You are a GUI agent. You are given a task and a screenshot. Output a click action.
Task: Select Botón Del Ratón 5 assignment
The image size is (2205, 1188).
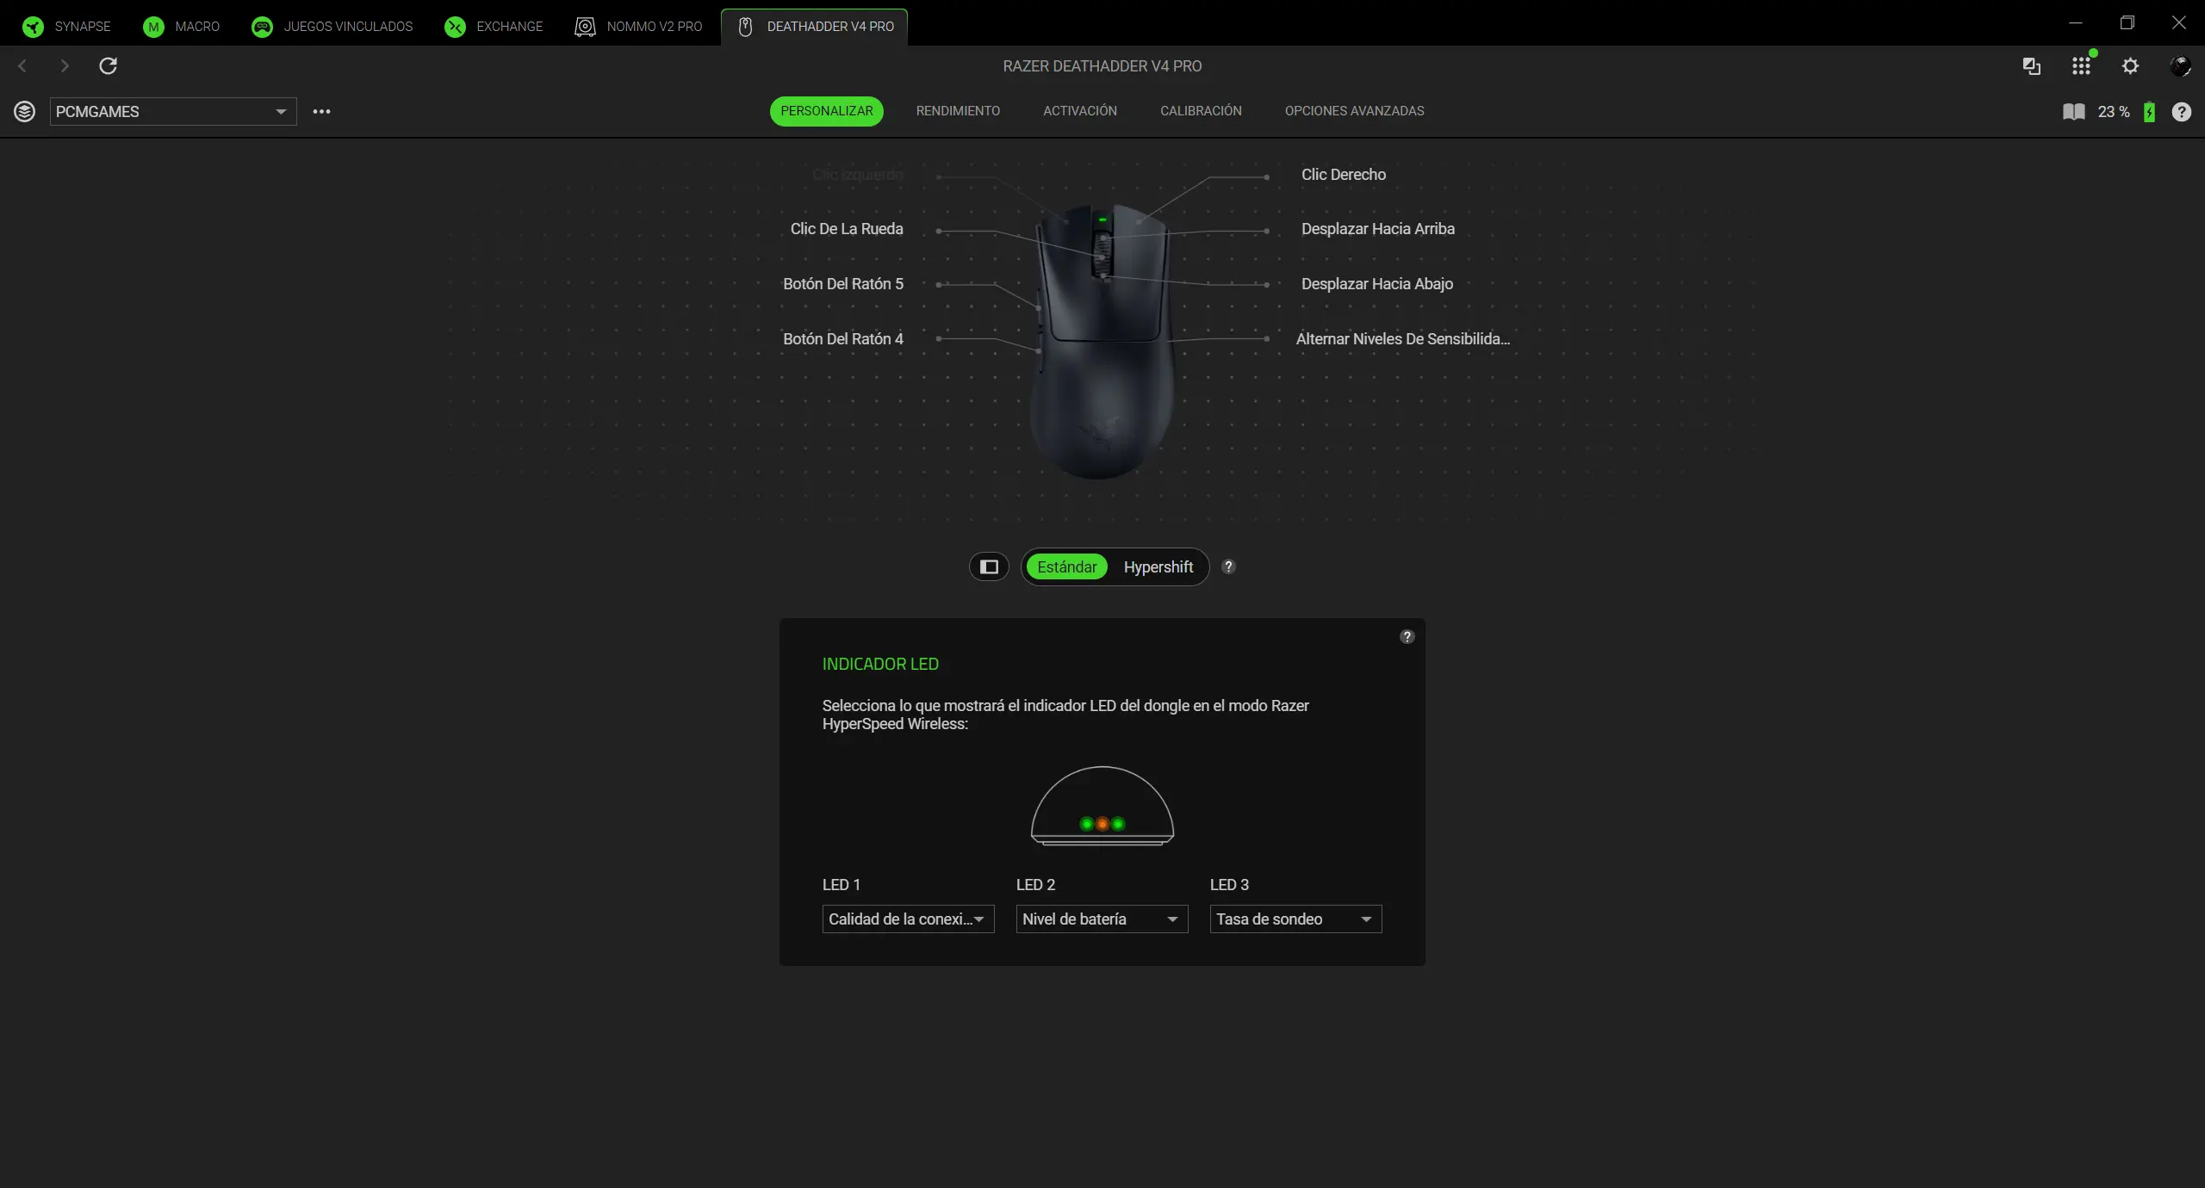click(843, 284)
